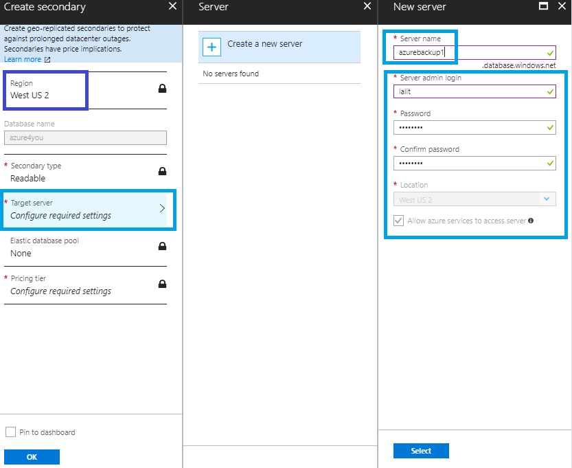Toggle Allow azure services to access server
Image resolution: width=572 pixels, height=468 pixels.
click(x=398, y=221)
